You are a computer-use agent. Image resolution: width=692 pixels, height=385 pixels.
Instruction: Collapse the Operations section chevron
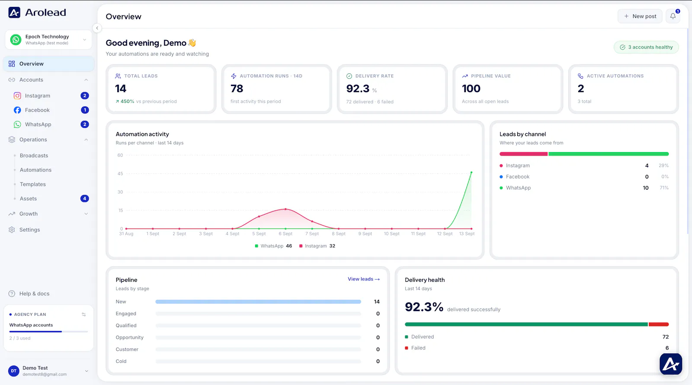point(86,140)
